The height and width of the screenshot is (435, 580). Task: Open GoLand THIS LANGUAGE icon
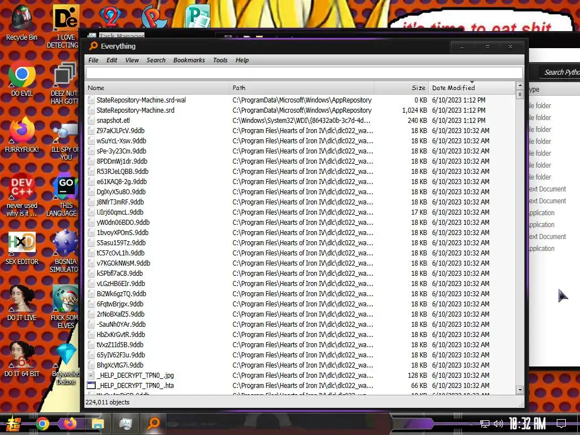65,195
